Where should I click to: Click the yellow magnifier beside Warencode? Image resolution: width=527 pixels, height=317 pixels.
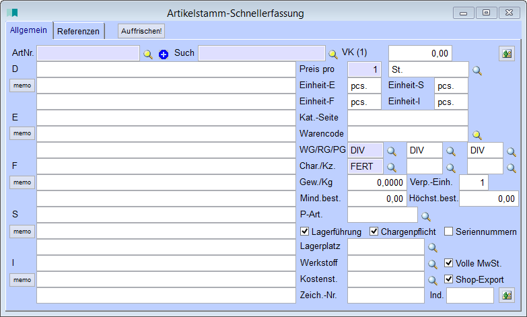coord(477,135)
